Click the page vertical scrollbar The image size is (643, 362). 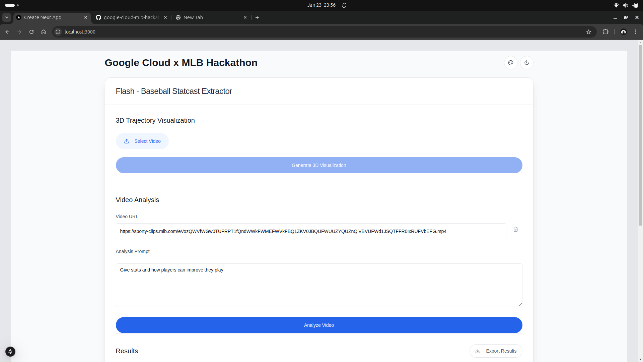[640, 134]
